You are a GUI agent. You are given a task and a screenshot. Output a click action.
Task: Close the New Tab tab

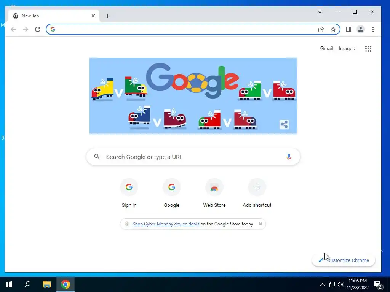coord(93,16)
